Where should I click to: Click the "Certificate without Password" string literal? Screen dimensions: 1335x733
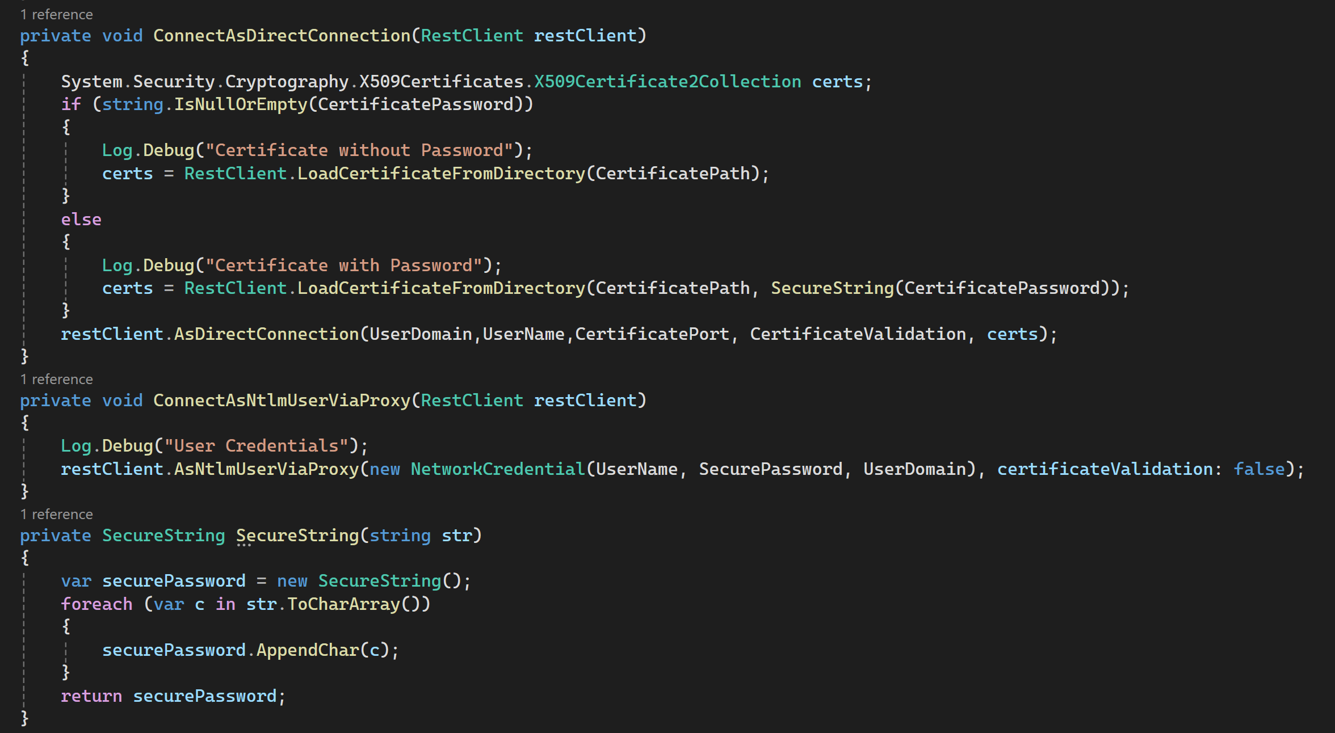359,150
